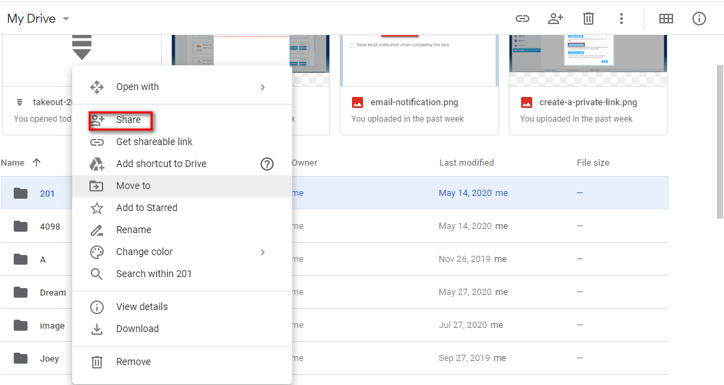Click the Name sort arrow

coord(36,163)
